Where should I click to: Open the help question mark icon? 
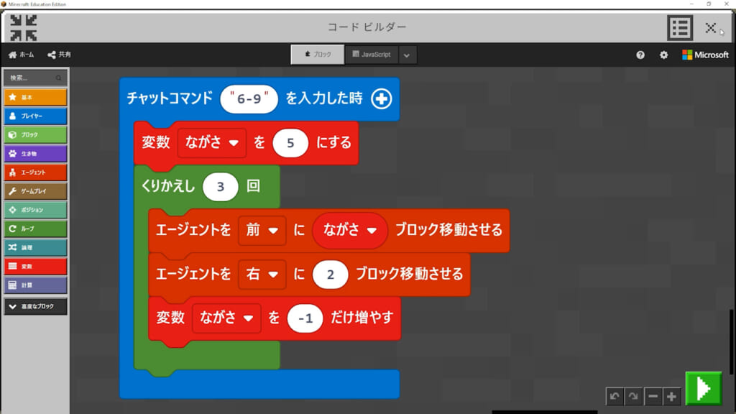pos(640,55)
